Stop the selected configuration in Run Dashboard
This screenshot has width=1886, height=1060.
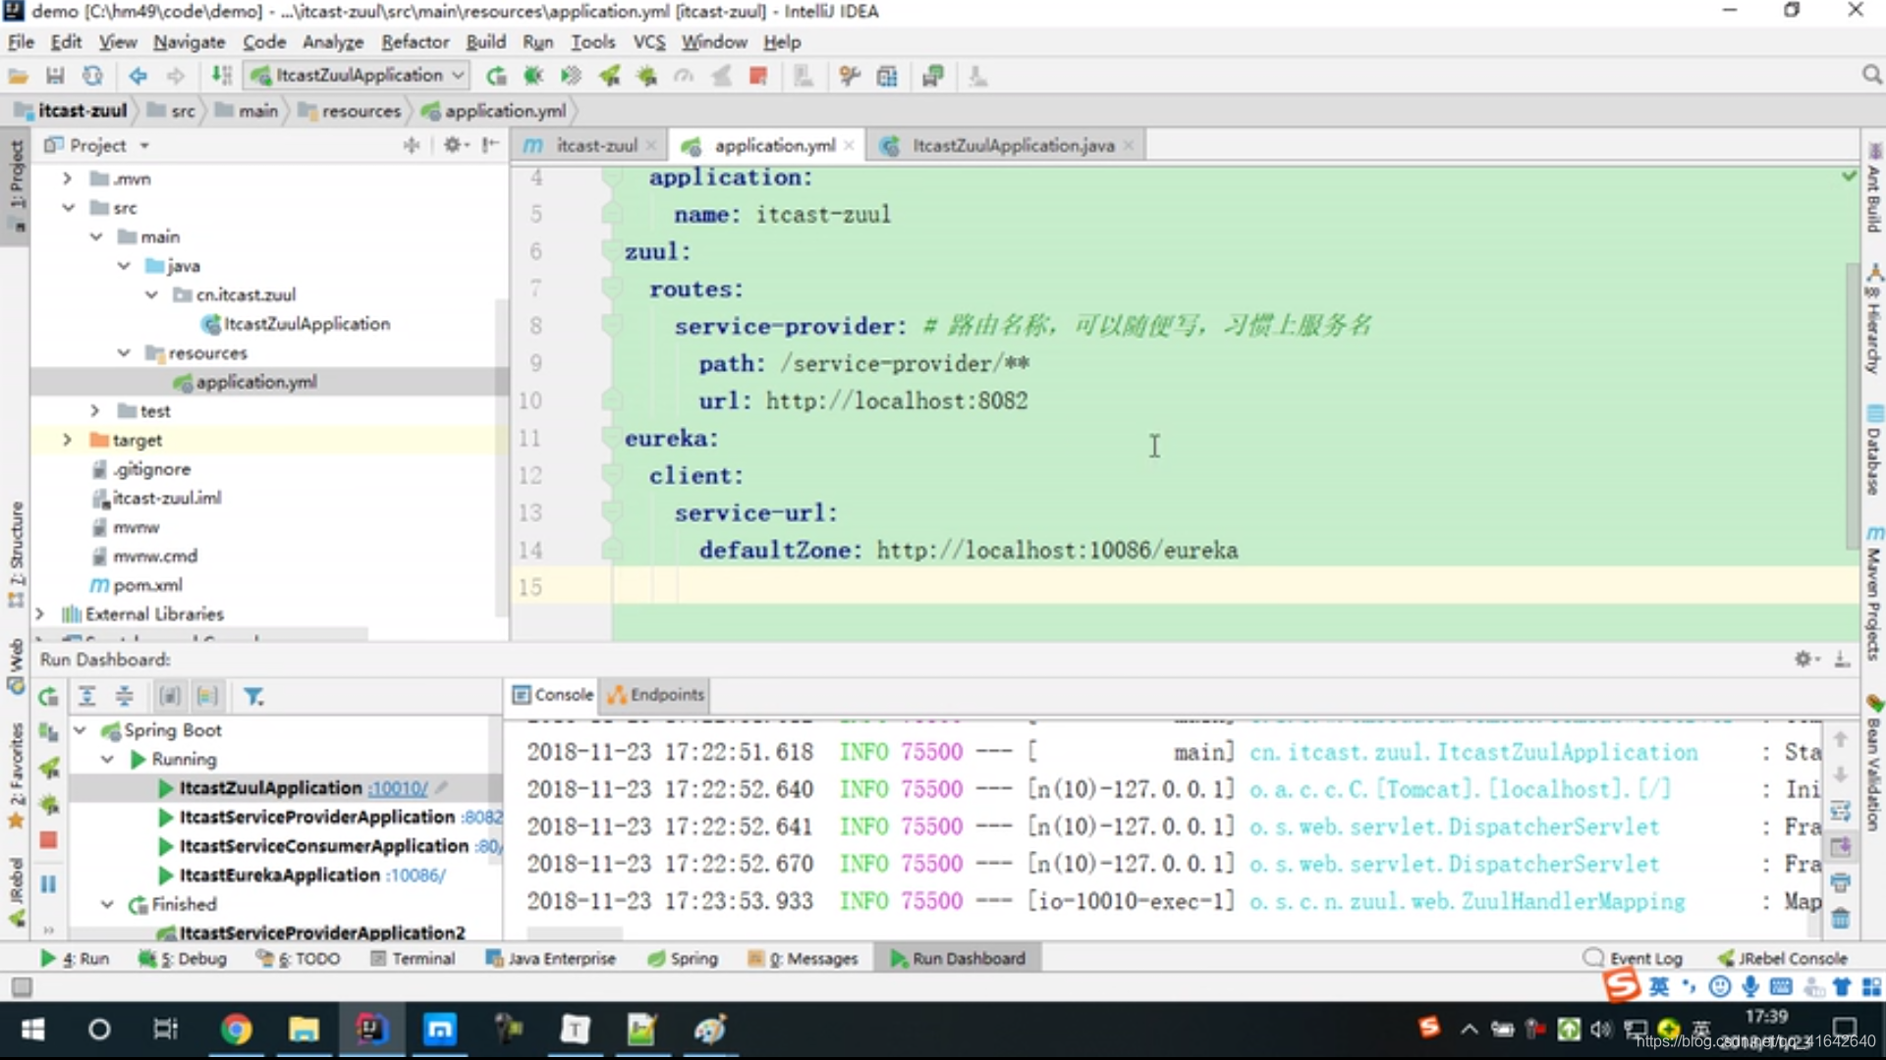tap(48, 840)
